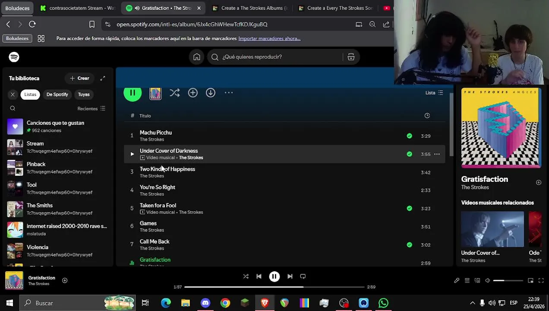Screen dimensions: 549x311
Task: Create a new playlist with Crear
Action: pos(79,79)
